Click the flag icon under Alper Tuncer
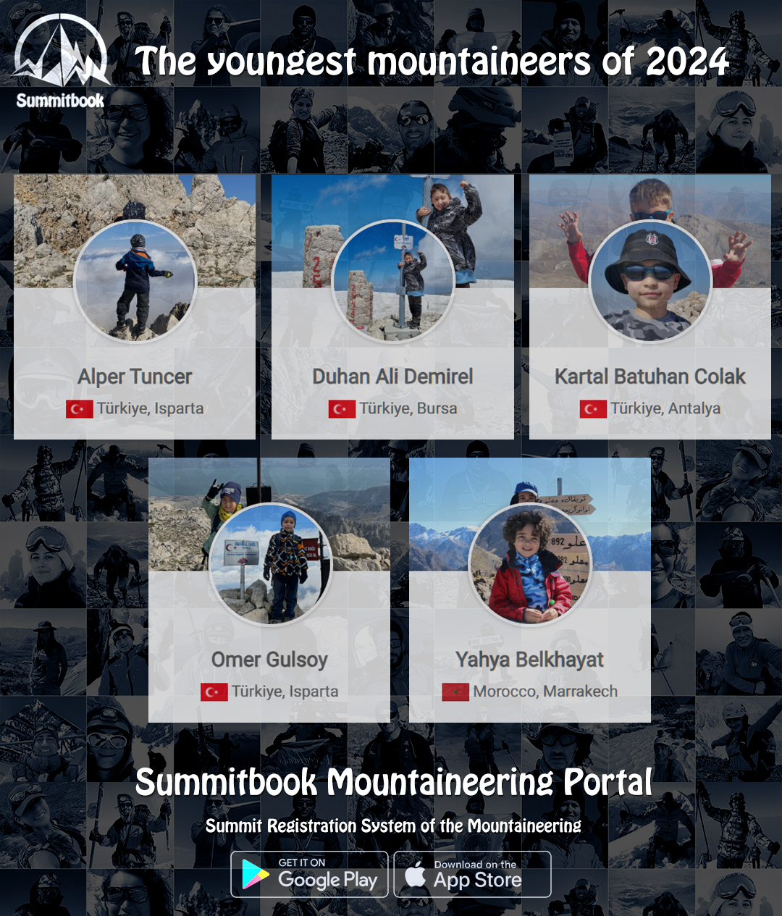Viewport: 782px width, 916px height. [x=80, y=409]
